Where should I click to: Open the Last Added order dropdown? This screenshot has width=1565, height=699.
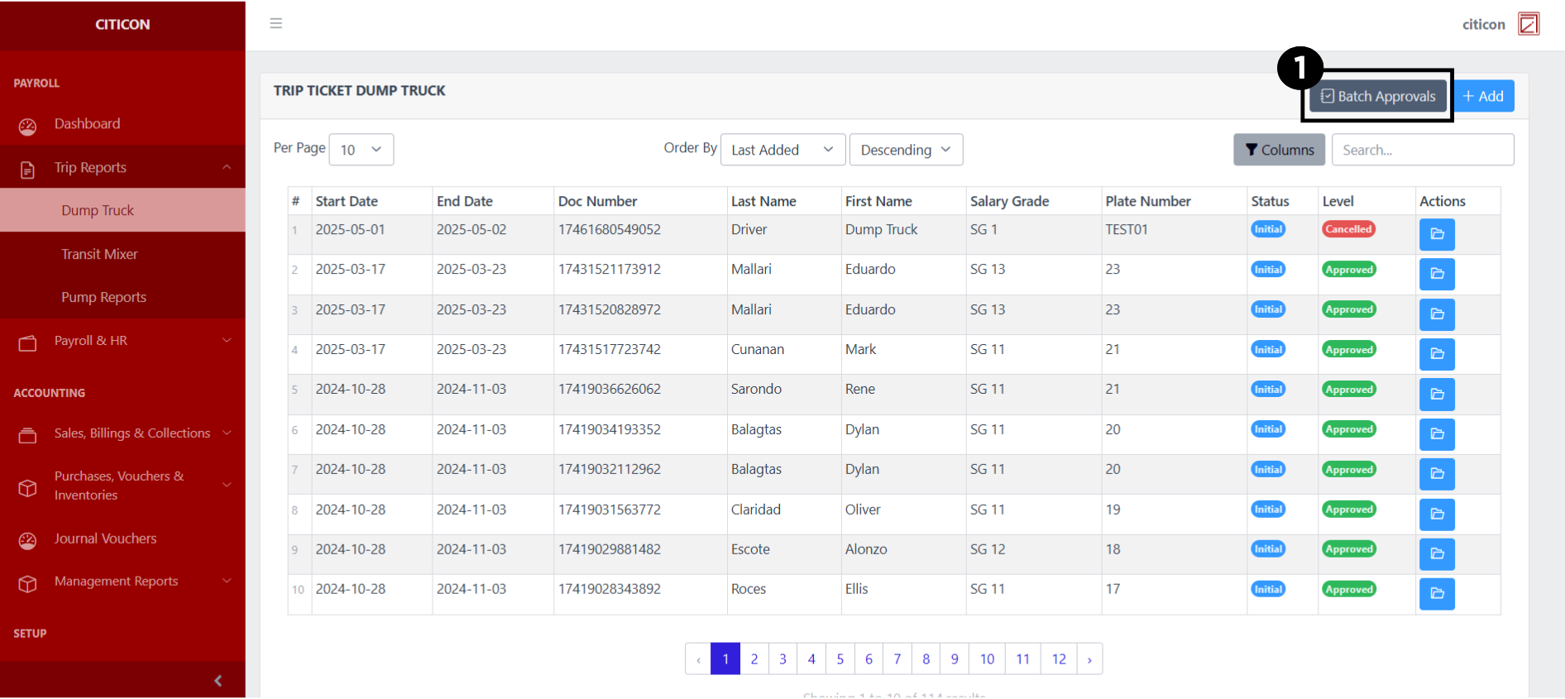pos(782,150)
